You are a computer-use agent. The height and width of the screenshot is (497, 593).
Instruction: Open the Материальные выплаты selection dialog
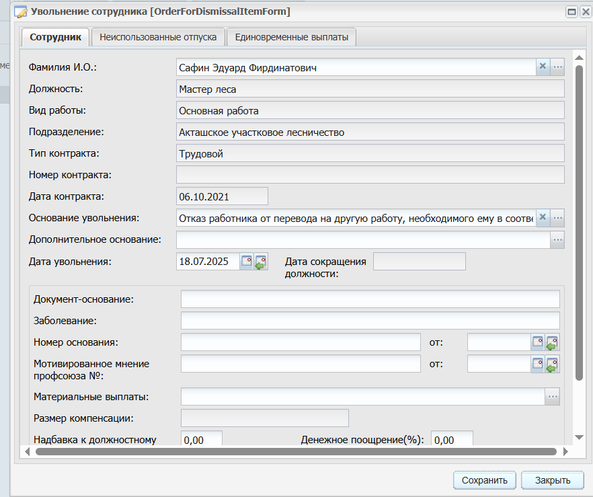553,396
